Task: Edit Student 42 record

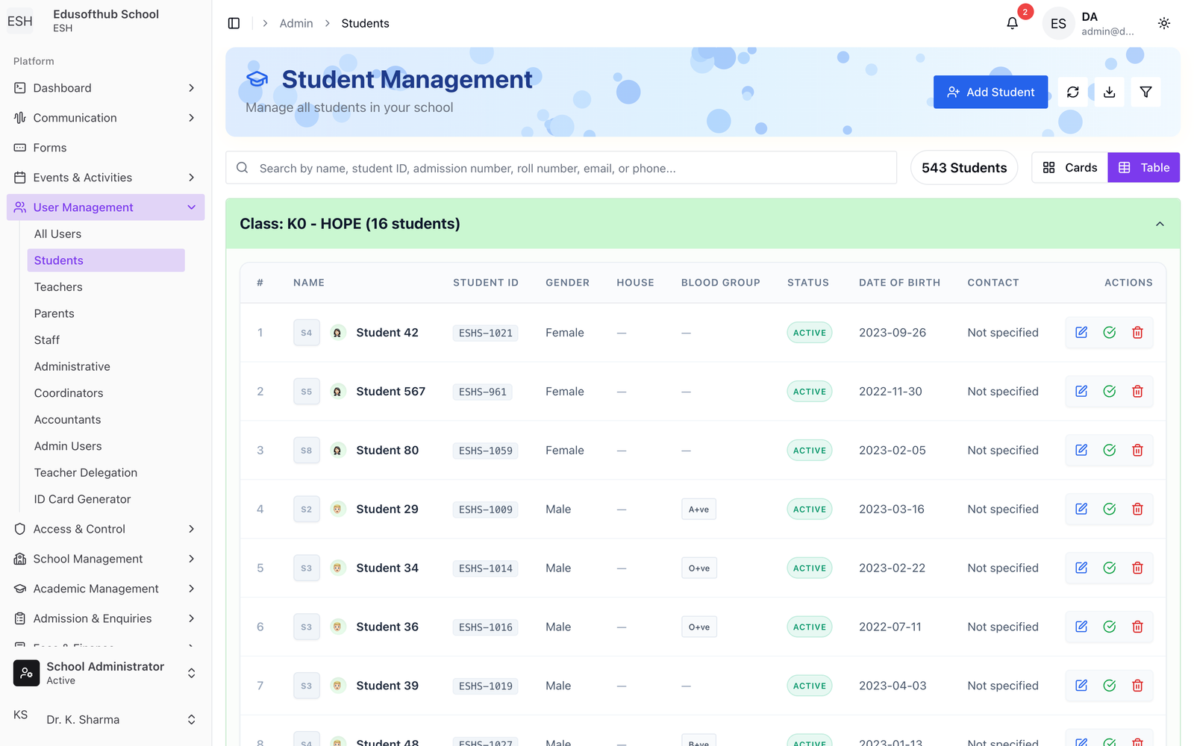Action: [x=1081, y=332]
